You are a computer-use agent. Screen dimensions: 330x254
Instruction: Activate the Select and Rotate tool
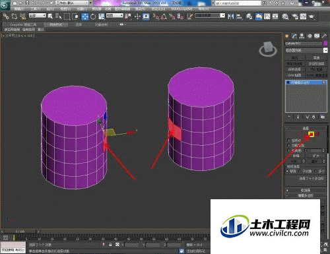pos(93,16)
